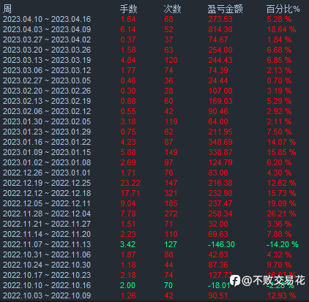The height and width of the screenshot is (302, 309).
Task: Click trade count 321
Action: click(x=171, y=193)
